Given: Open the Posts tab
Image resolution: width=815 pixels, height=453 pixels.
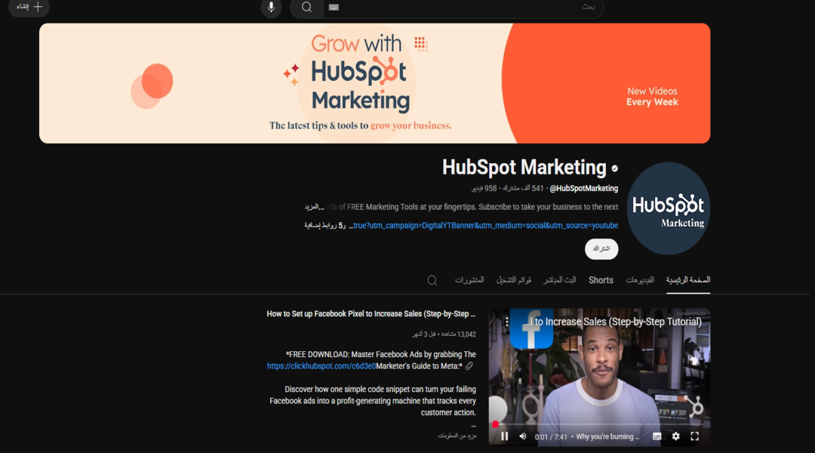Looking at the screenshot, I should click(469, 280).
